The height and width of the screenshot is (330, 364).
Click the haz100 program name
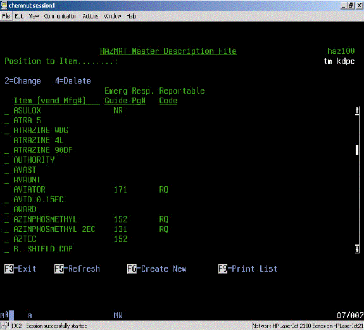341,51
